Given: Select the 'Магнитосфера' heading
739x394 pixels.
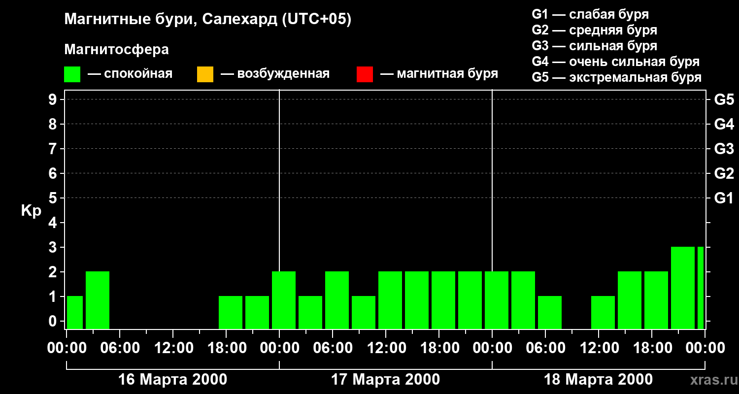Looking at the screenshot, I should point(117,50).
